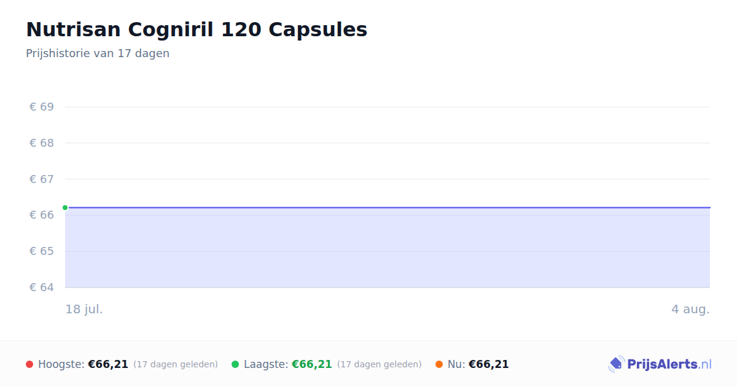Click the € 64 axis label

point(42,287)
